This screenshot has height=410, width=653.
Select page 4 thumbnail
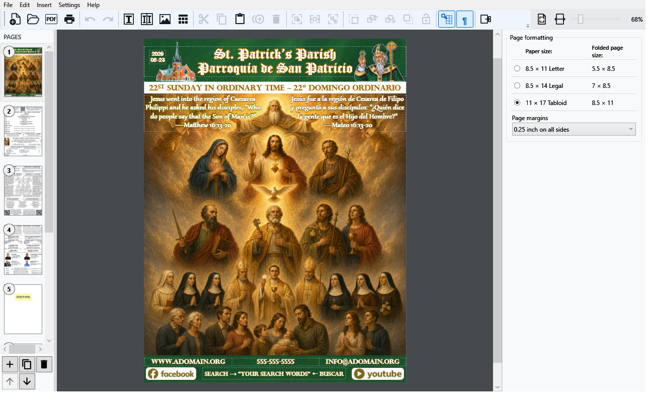23,250
